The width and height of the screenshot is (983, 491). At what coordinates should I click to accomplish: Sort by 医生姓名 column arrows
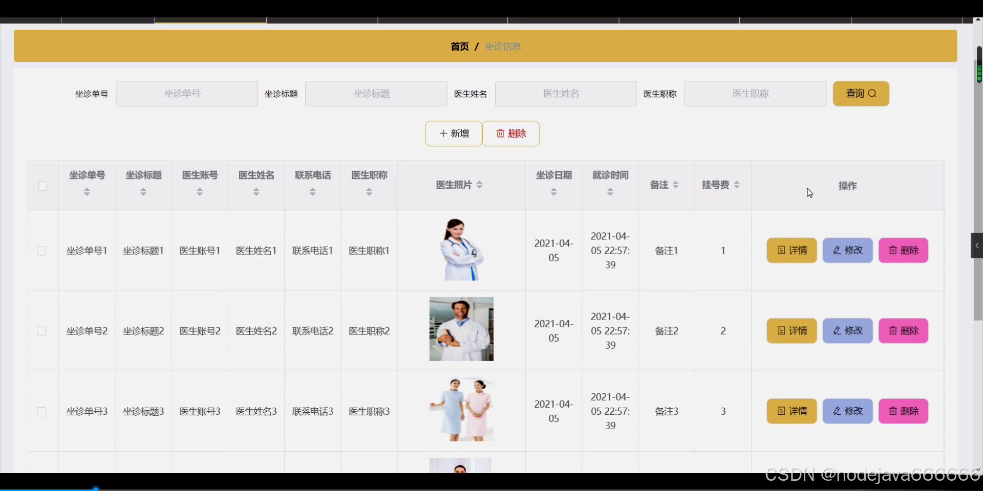[x=256, y=192]
